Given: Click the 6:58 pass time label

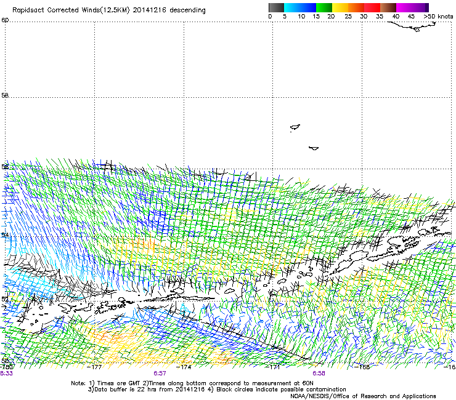Looking at the screenshot, I should (319, 374).
